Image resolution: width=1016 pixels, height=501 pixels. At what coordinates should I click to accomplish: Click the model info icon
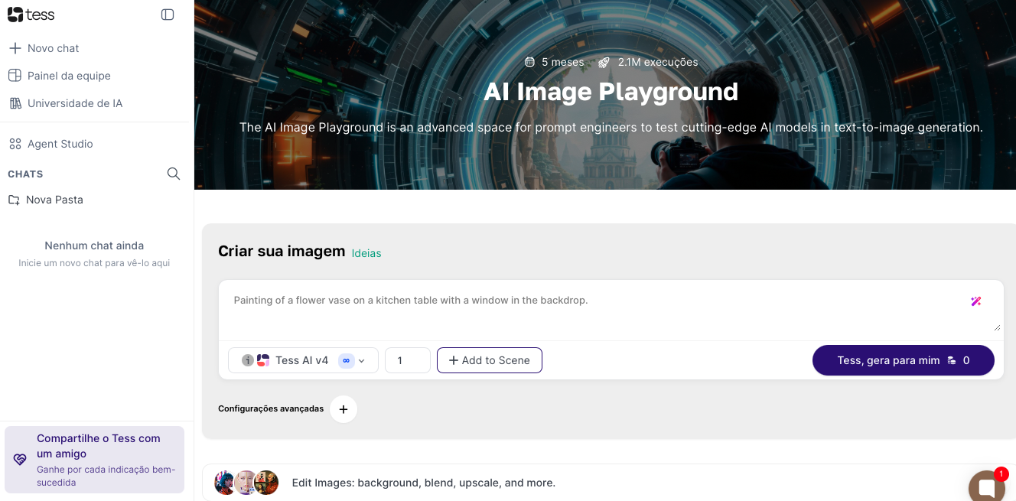click(x=247, y=360)
